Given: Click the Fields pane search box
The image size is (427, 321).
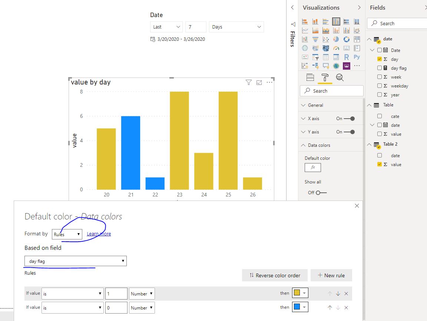Looking at the screenshot, I should (397, 23).
